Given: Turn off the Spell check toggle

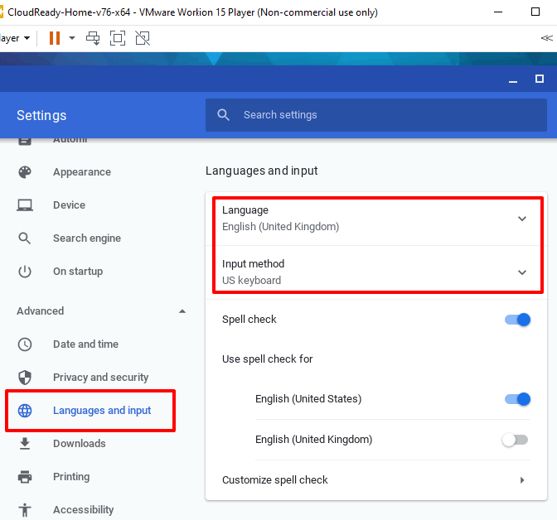Looking at the screenshot, I should [517, 320].
